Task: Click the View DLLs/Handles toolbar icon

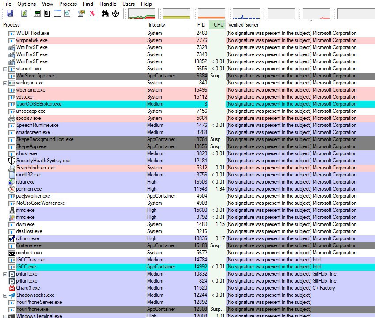Action: click(68, 13)
